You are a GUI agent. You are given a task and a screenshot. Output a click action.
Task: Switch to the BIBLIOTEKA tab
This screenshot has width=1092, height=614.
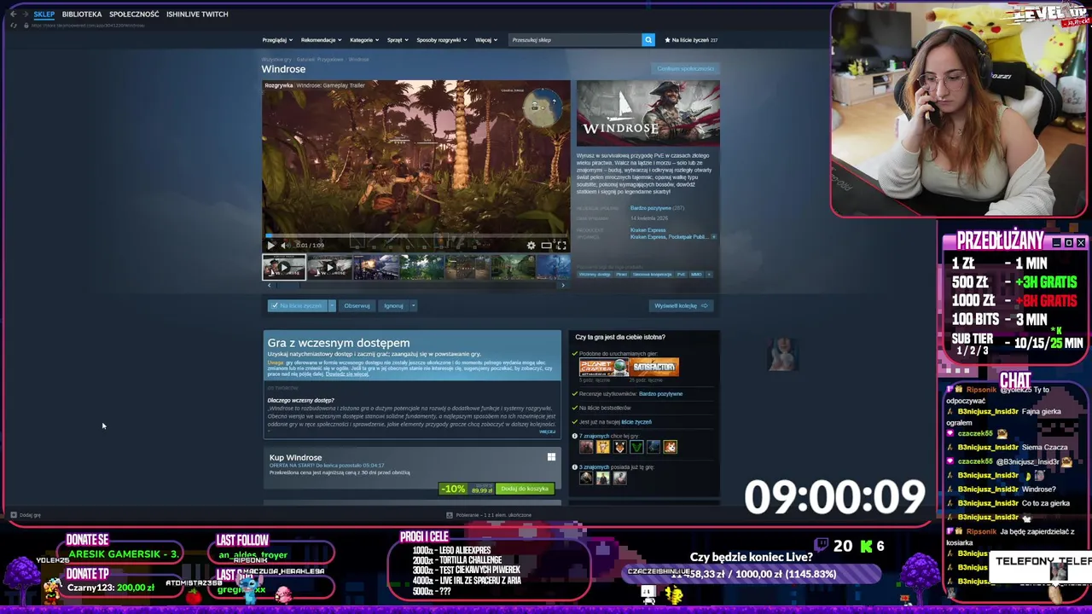[82, 14]
